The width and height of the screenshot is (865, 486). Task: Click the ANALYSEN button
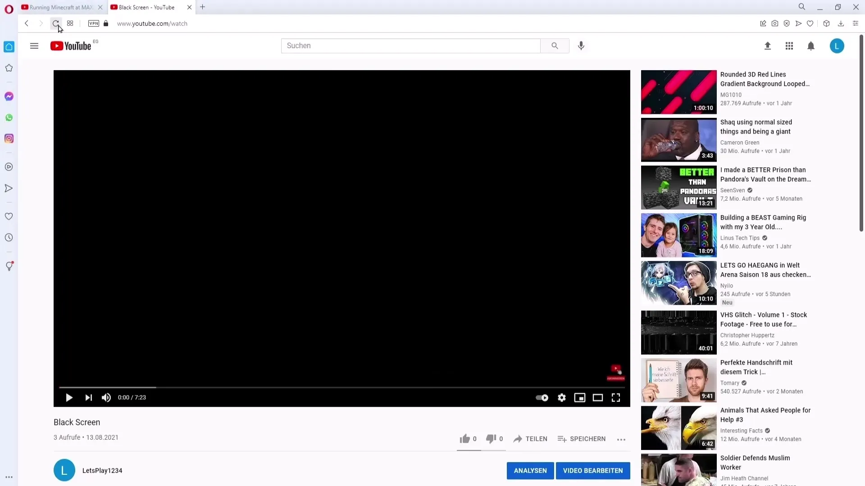click(530, 471)
